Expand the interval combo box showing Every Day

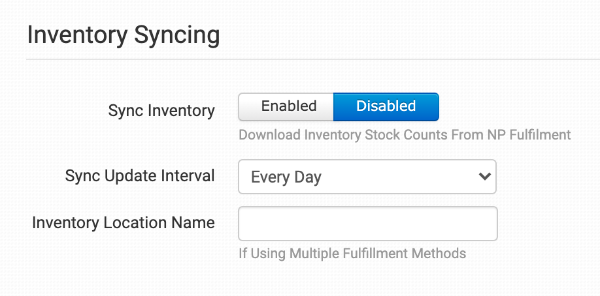367,177
